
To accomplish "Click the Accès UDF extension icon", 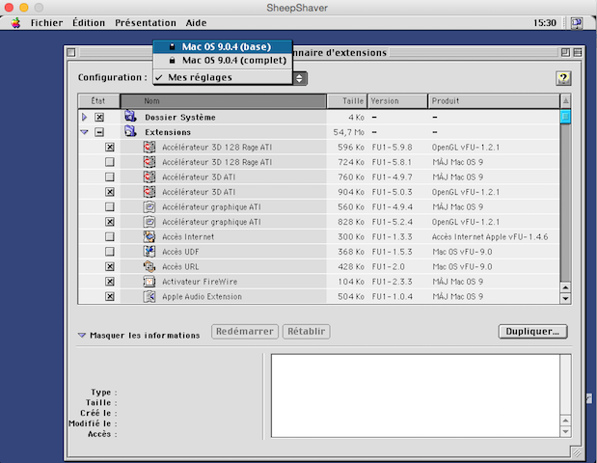I will 149,252.
